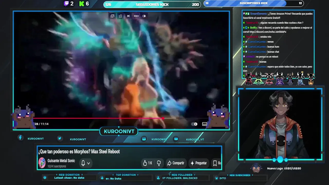Click the Instagram icon for KUROONIVT
The width and height of the screenshot is (329, 185).
tap(144, 139)
